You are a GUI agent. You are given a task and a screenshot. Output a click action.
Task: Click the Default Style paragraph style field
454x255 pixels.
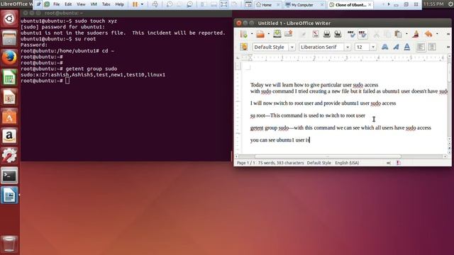pos(270,47)
